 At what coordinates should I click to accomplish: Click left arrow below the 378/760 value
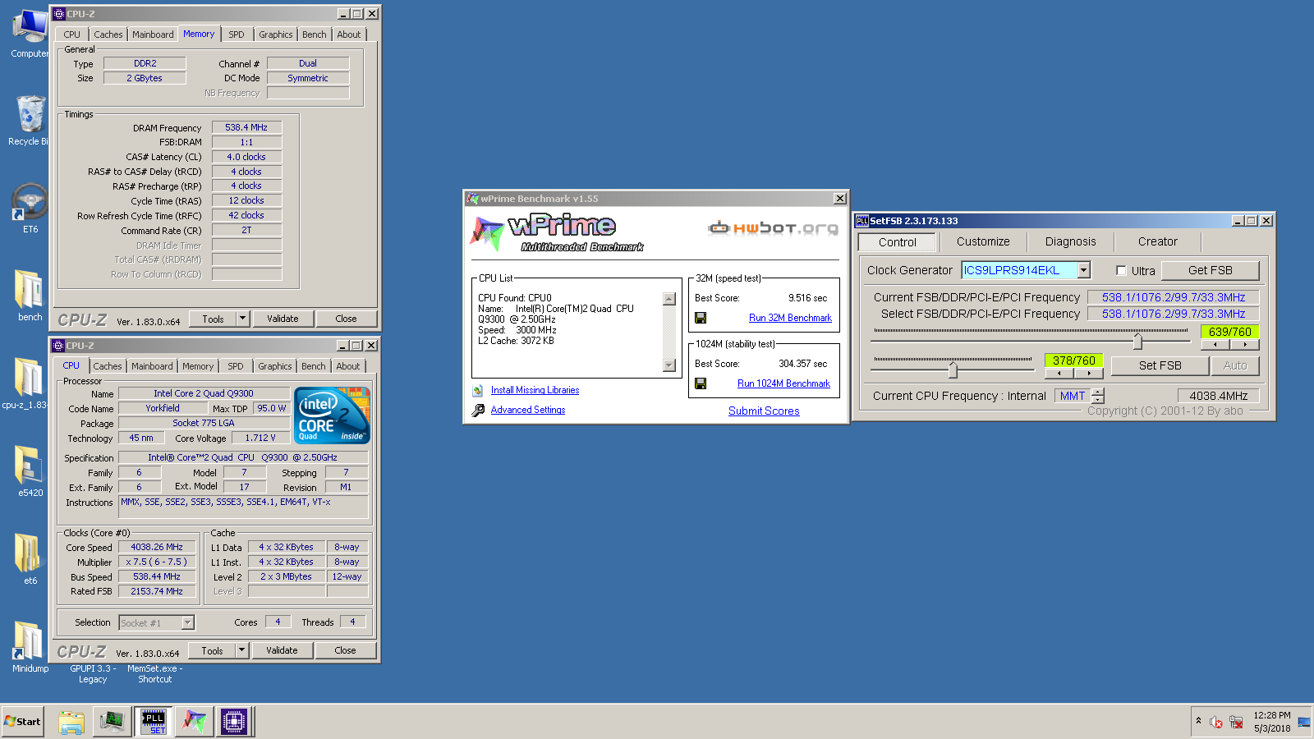click(x=1059, y=374)
